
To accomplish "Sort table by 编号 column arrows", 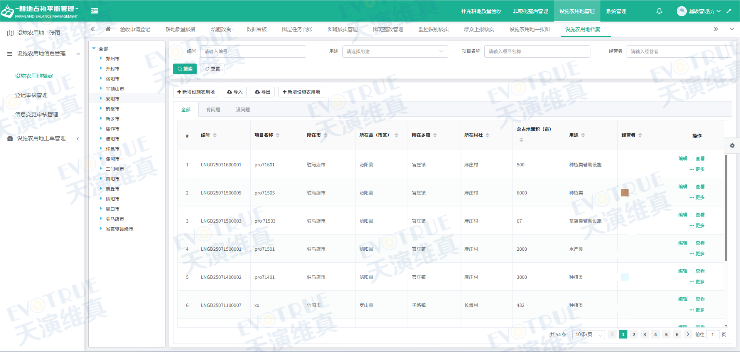I will 215,135.
